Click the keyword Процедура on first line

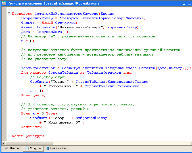tap(22, 14)
